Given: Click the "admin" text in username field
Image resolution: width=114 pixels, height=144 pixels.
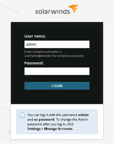Looking at the screenshot, I should tap(31, 44).
